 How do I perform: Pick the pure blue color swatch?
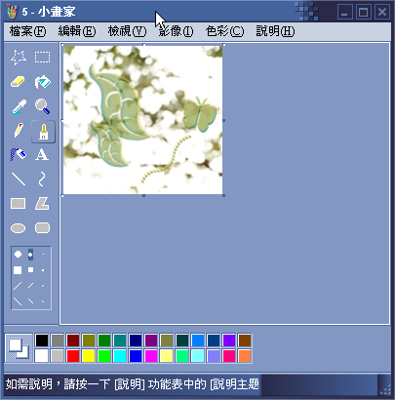point(136,356)
